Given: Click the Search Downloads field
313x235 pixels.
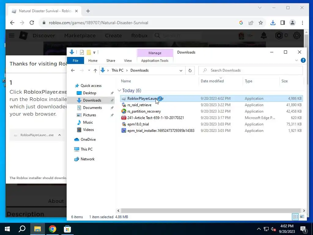Looking at the screenshot, I should click(251, 70).
